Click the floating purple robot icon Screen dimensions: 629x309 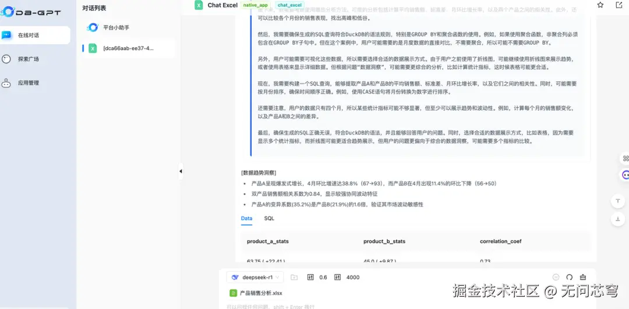625,175
